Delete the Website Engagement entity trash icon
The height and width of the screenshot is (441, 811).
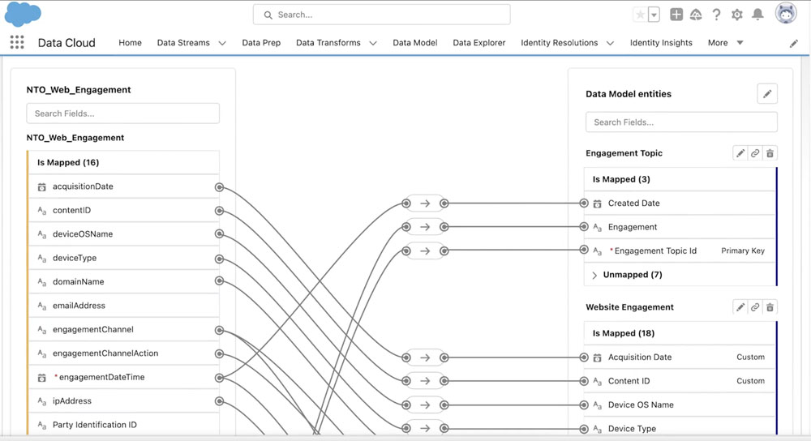coord(770,307)
